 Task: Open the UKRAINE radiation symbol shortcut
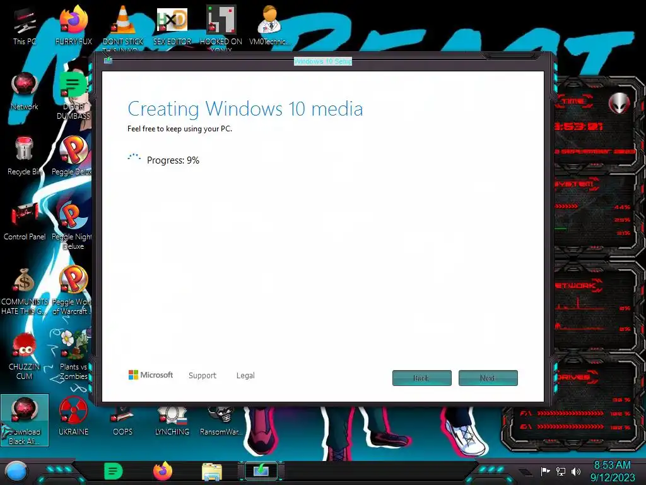tap(73, 417)
